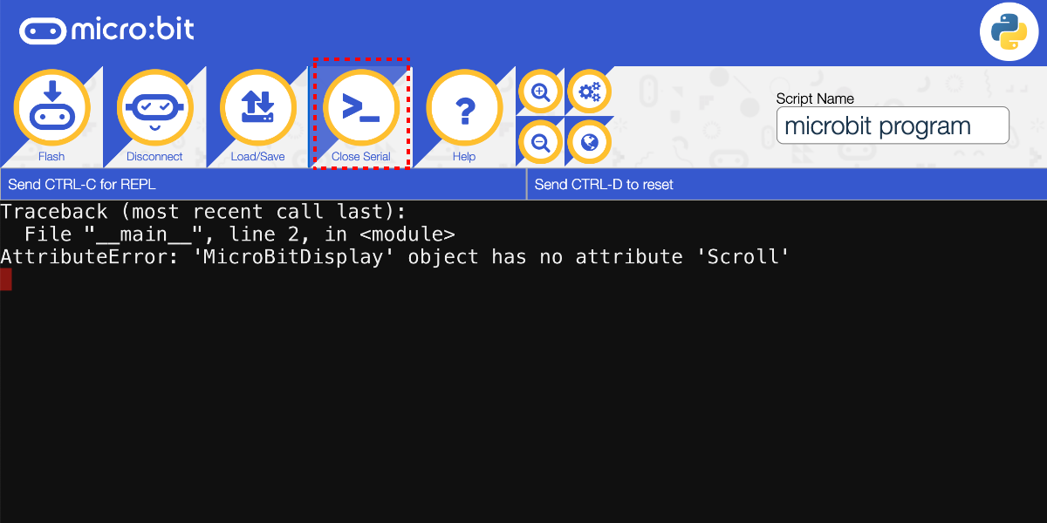Open the Load/Save panel
Viewport: 1047px width, 523px height.
pyautogui.click(x=257, y=106)
